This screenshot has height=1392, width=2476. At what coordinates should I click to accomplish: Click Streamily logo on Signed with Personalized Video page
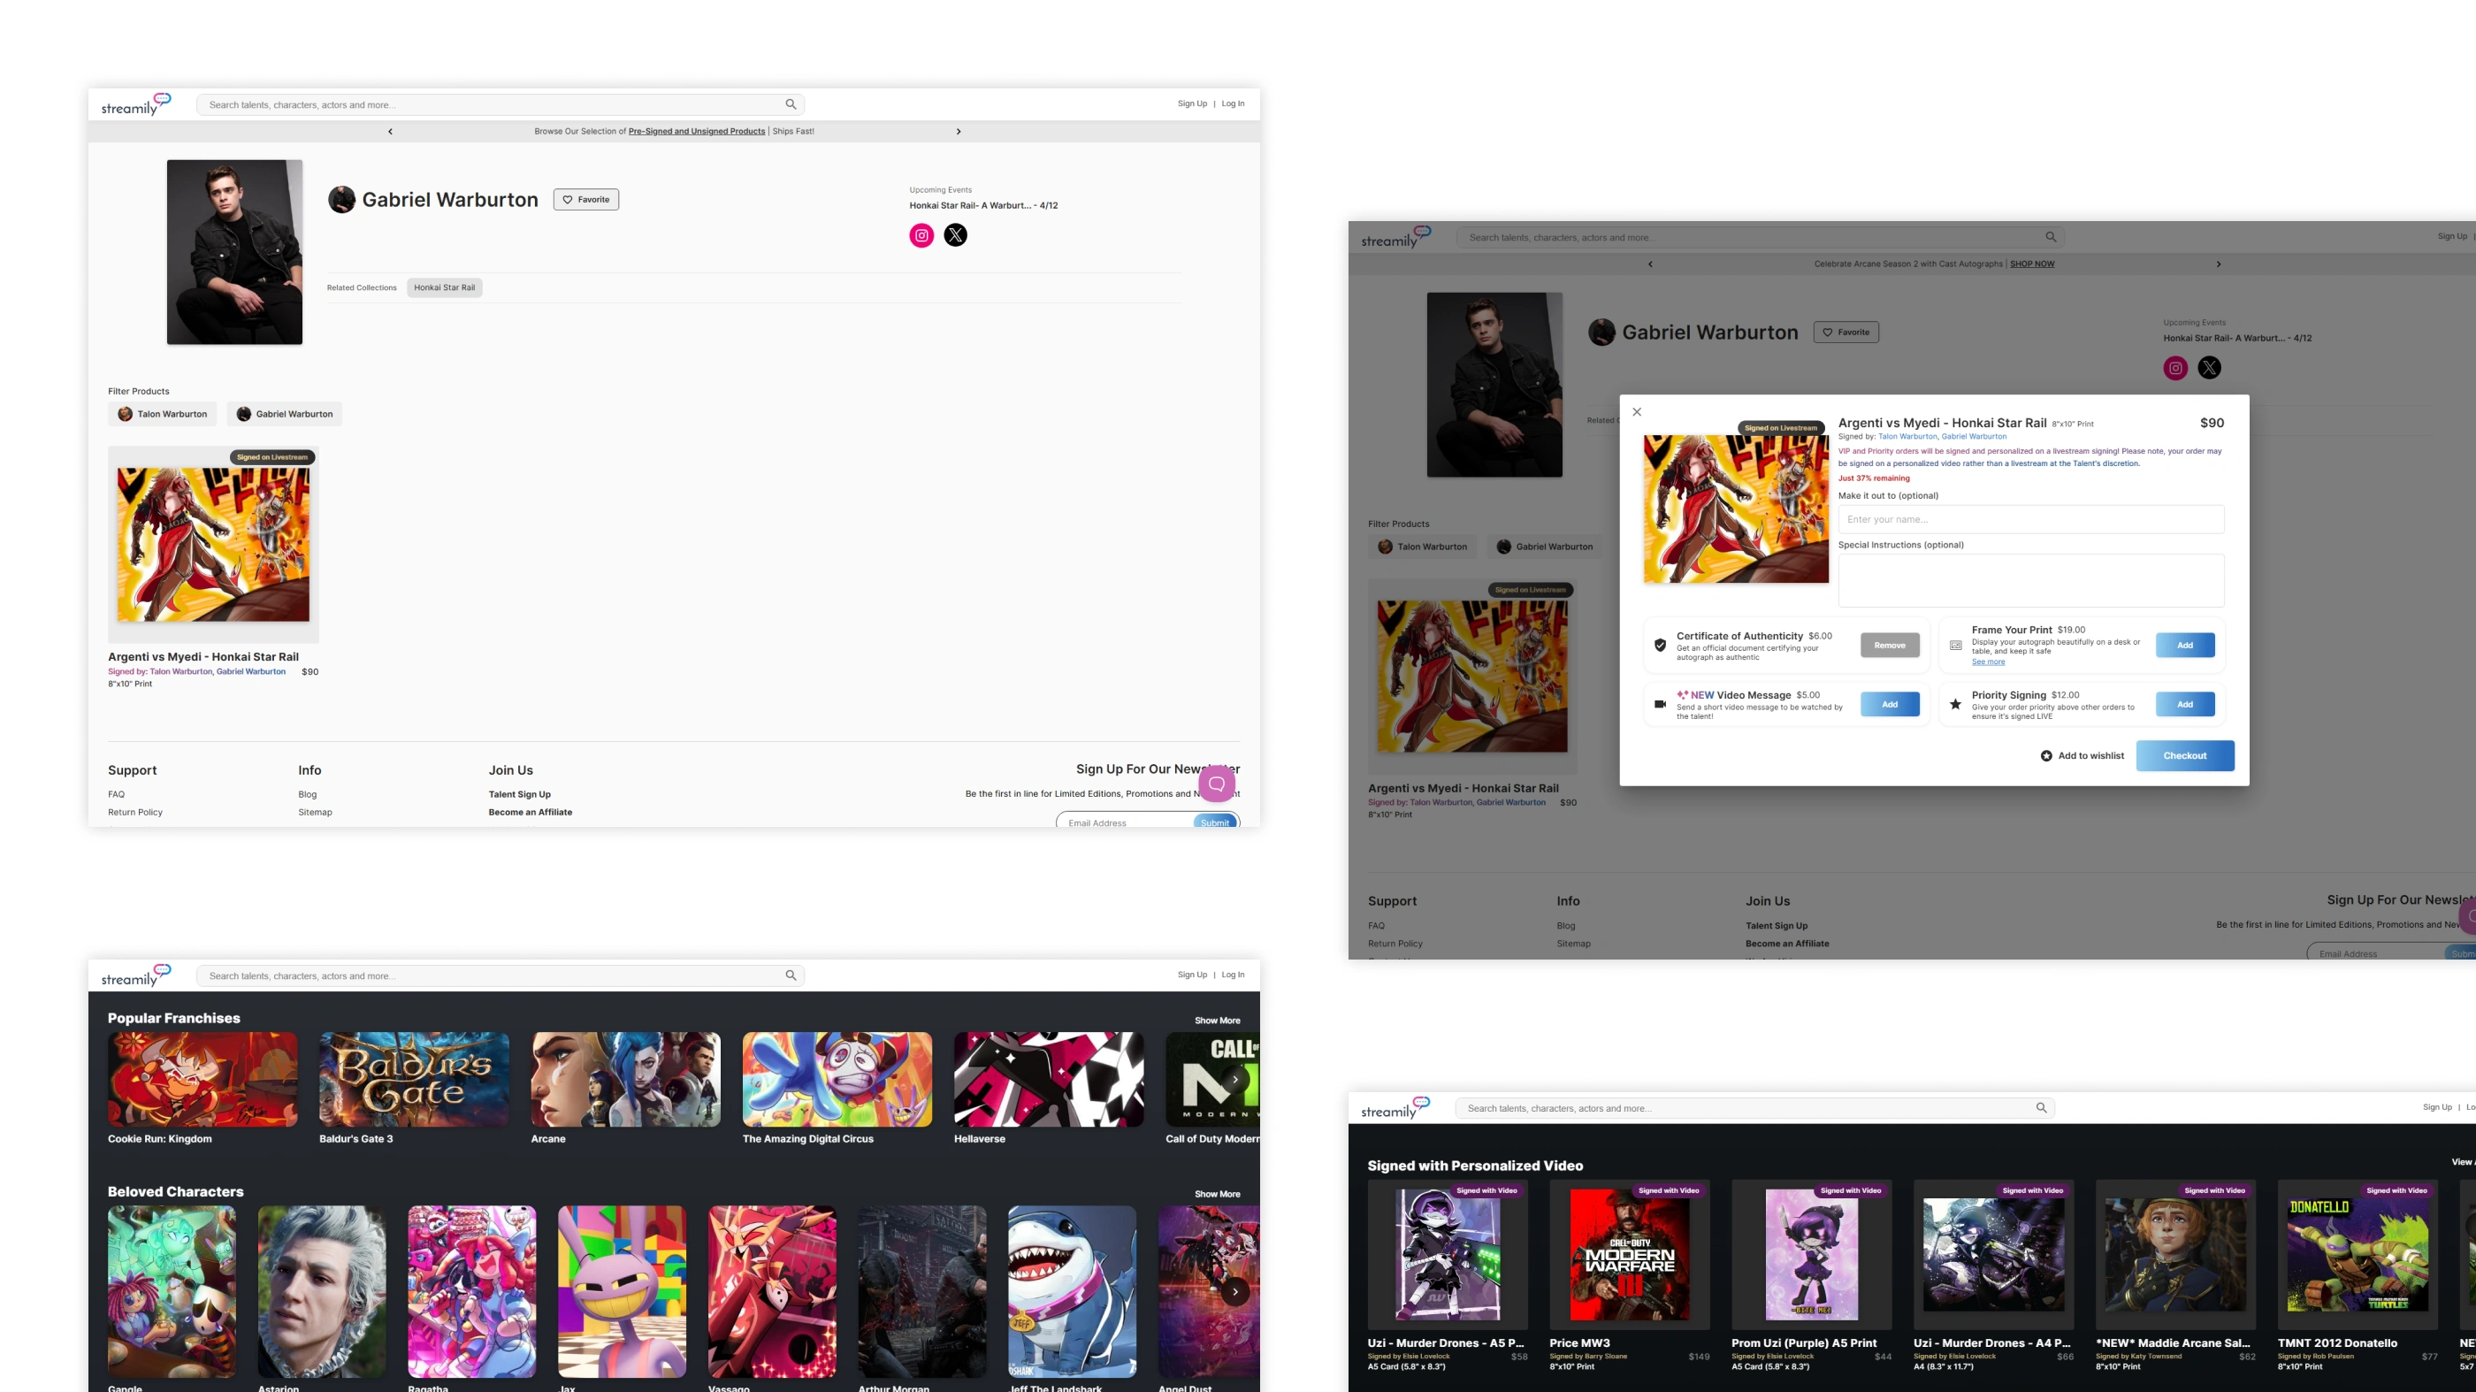coord(1395,1107)
